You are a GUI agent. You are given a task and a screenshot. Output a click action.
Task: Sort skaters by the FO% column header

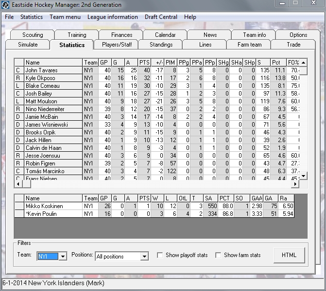(293, 63)
